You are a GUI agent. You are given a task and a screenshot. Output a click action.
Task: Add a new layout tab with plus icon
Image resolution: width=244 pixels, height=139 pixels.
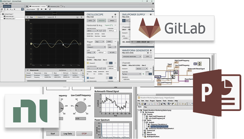(63, 6)
